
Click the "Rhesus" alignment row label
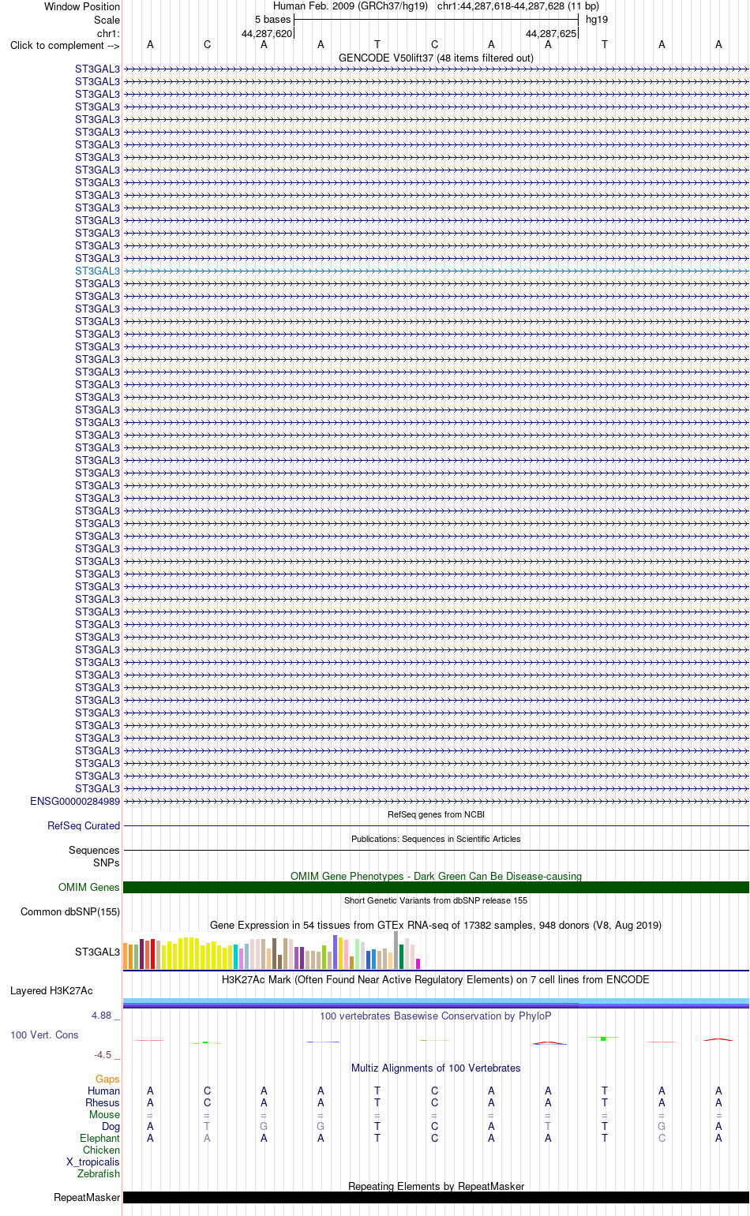tap(103, 1102)
